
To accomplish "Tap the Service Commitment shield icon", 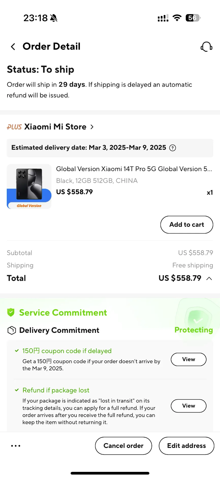I will (x=11, y=312).
